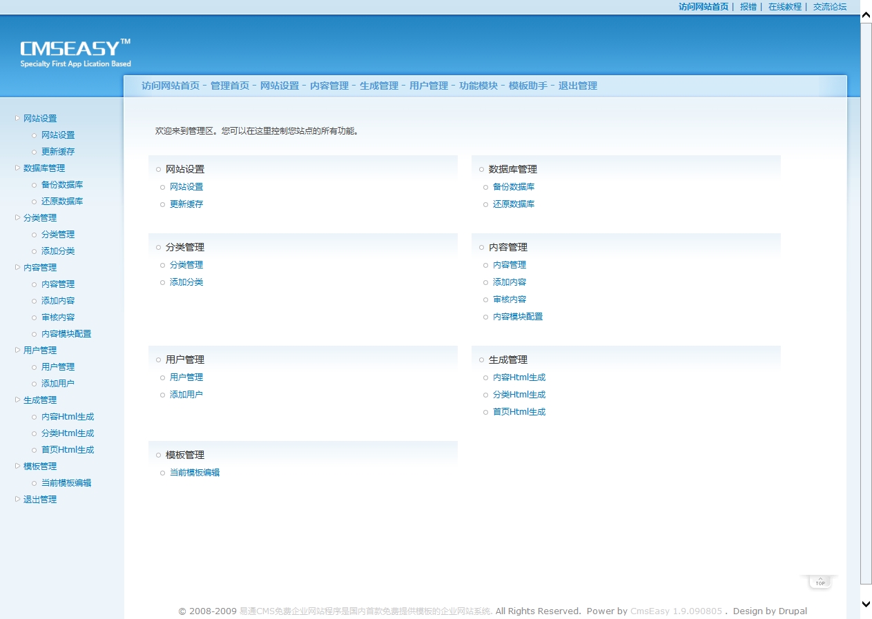This screenshot has height=619, width=872.
Task: Open 当前模板编辑 link in main panel
Action: click(x=195, y=472)
